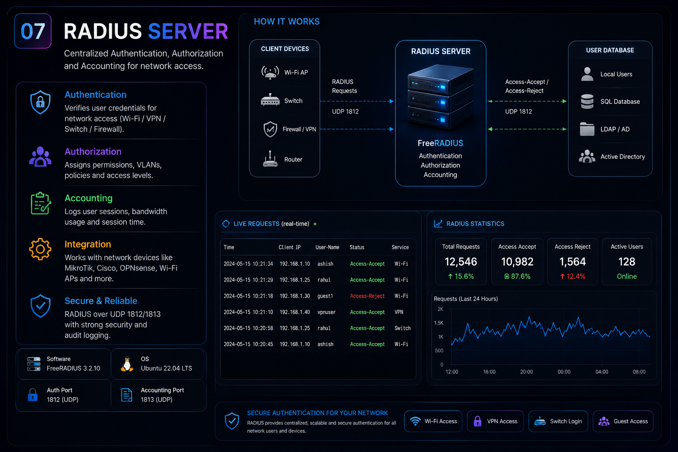Click the Router device icon
Image resolution: width=678 pixels, height=452 pixels.
coord(270,159)
